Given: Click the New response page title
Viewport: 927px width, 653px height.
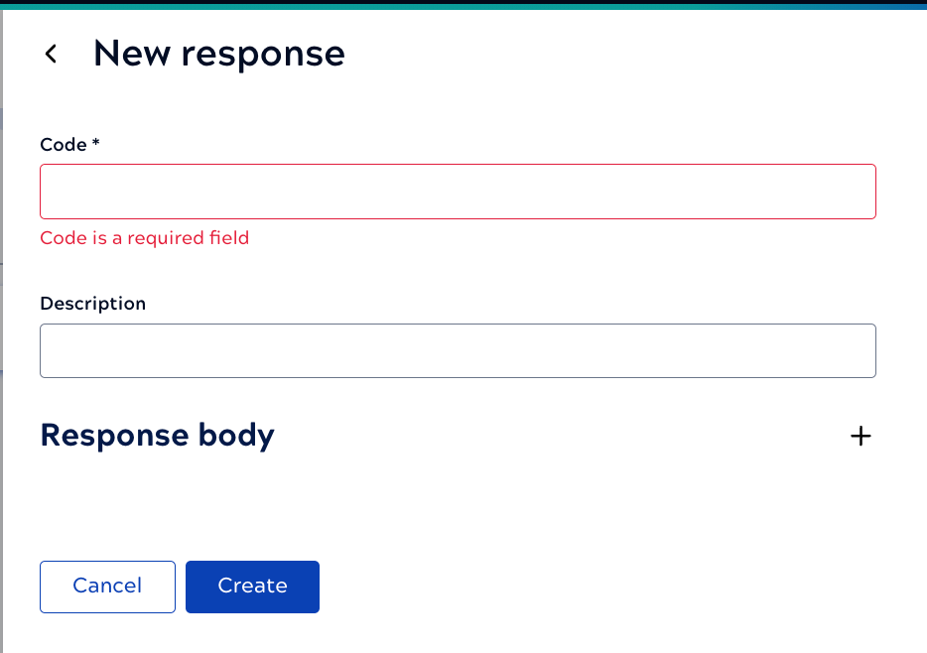Looking at the screenshot, I should coord(218,54).
